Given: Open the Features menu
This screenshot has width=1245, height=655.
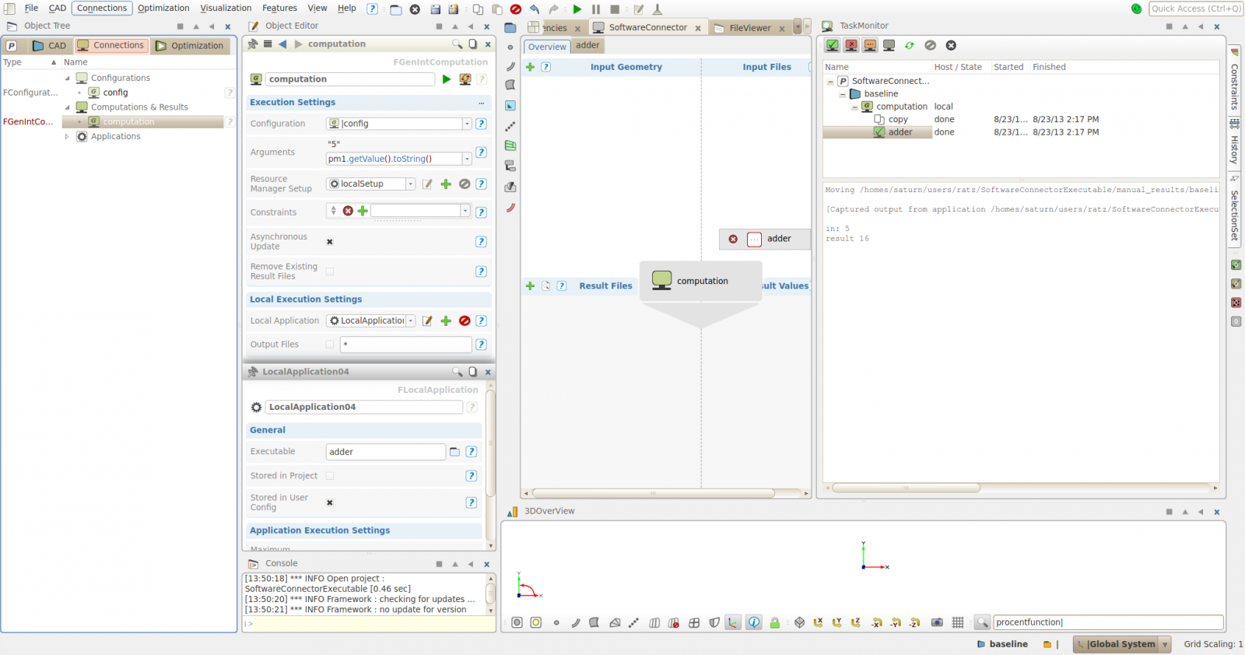Looking at the screenshot, I should pos(279,9).
